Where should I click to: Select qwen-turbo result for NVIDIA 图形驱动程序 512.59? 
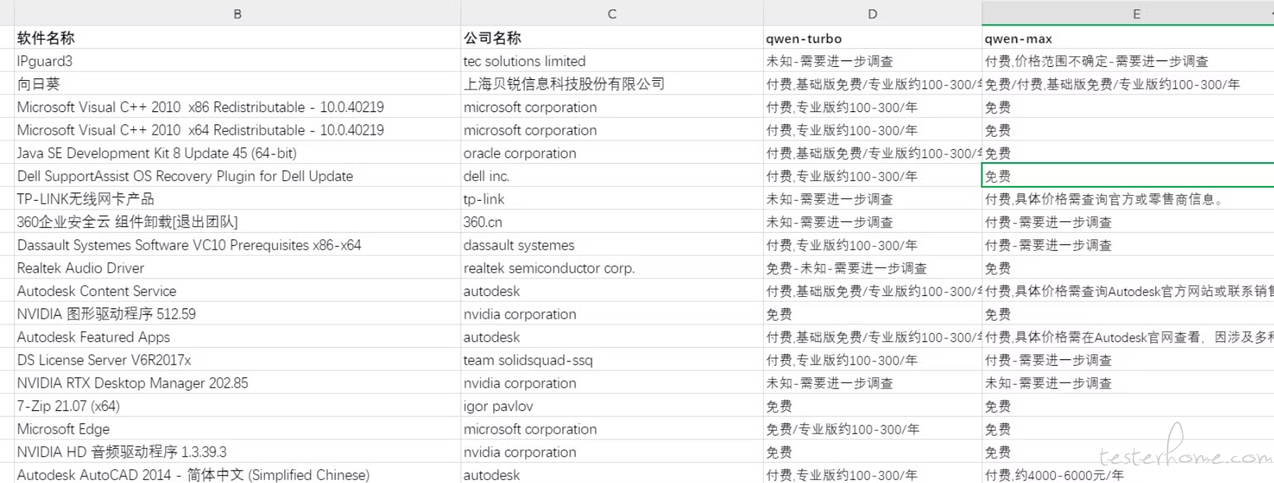coord(872,314)
